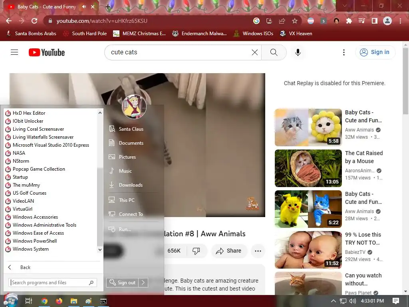Open Task View on the taskbar

point(29,301)
